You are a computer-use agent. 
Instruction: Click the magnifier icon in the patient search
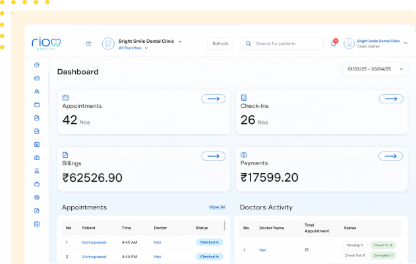pyautogui.click(x=249, y=43)
